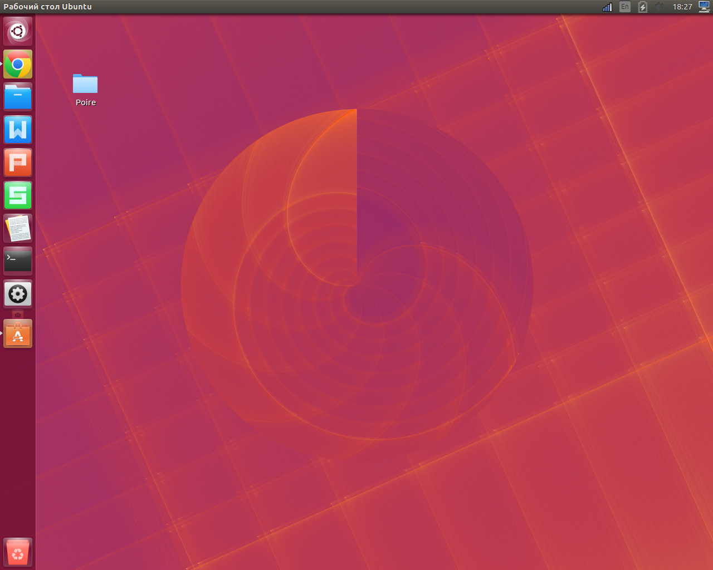Click the 18:27 clock
This screenshot has height=570, width=713.
682,7
